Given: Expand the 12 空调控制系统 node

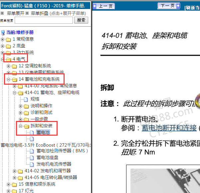Looking at the screenshot, I should pos(8,66).
